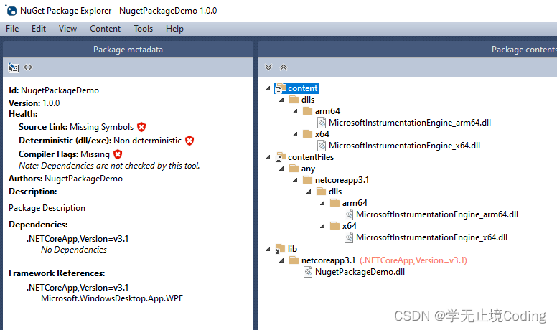Viewport: 557px width, 330px height.
Task: Open the Content menu
Action: (x=105, y=29)
